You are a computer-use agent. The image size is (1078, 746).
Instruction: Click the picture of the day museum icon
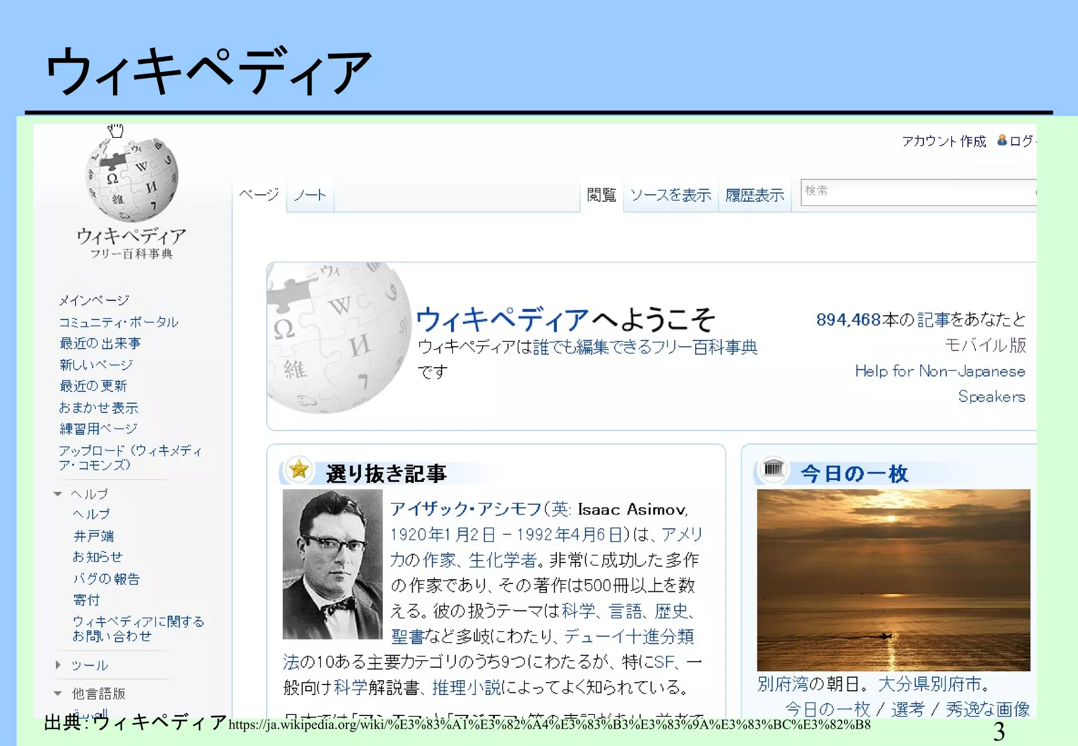coord(773,468)
